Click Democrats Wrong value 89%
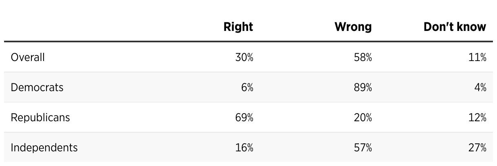The height and width of the screenshot is (166, 497). [363, 87]
